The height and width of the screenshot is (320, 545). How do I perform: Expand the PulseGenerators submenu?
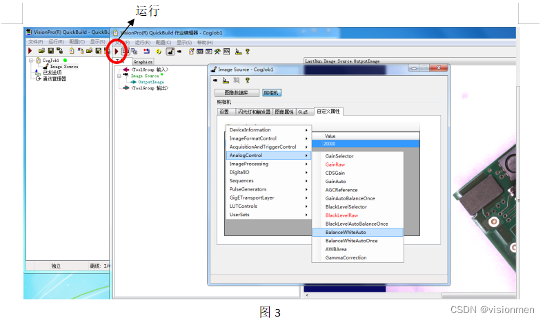coord(268,189)
